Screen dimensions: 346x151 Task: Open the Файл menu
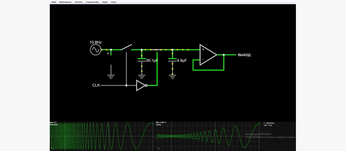[x=54, y=2]
